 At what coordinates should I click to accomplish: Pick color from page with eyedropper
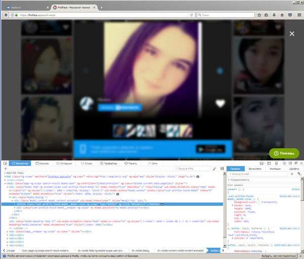pos(214,169)
